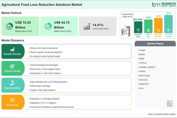Click the analysts illustration in the forecast panel

126,31
